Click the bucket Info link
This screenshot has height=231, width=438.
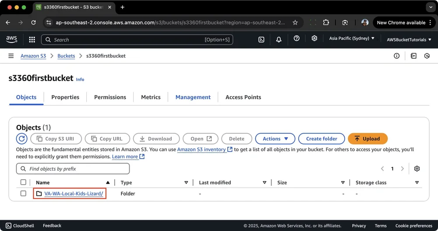80,79
